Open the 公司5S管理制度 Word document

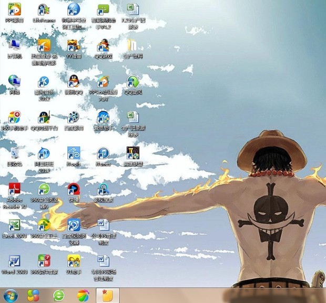pyautogui.click(x=103, y=226)
